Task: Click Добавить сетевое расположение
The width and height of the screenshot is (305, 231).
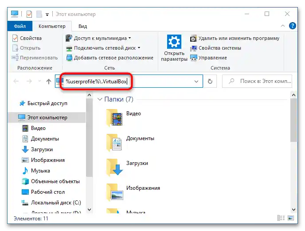Action: pyautogui.click(x=109, y=58)
